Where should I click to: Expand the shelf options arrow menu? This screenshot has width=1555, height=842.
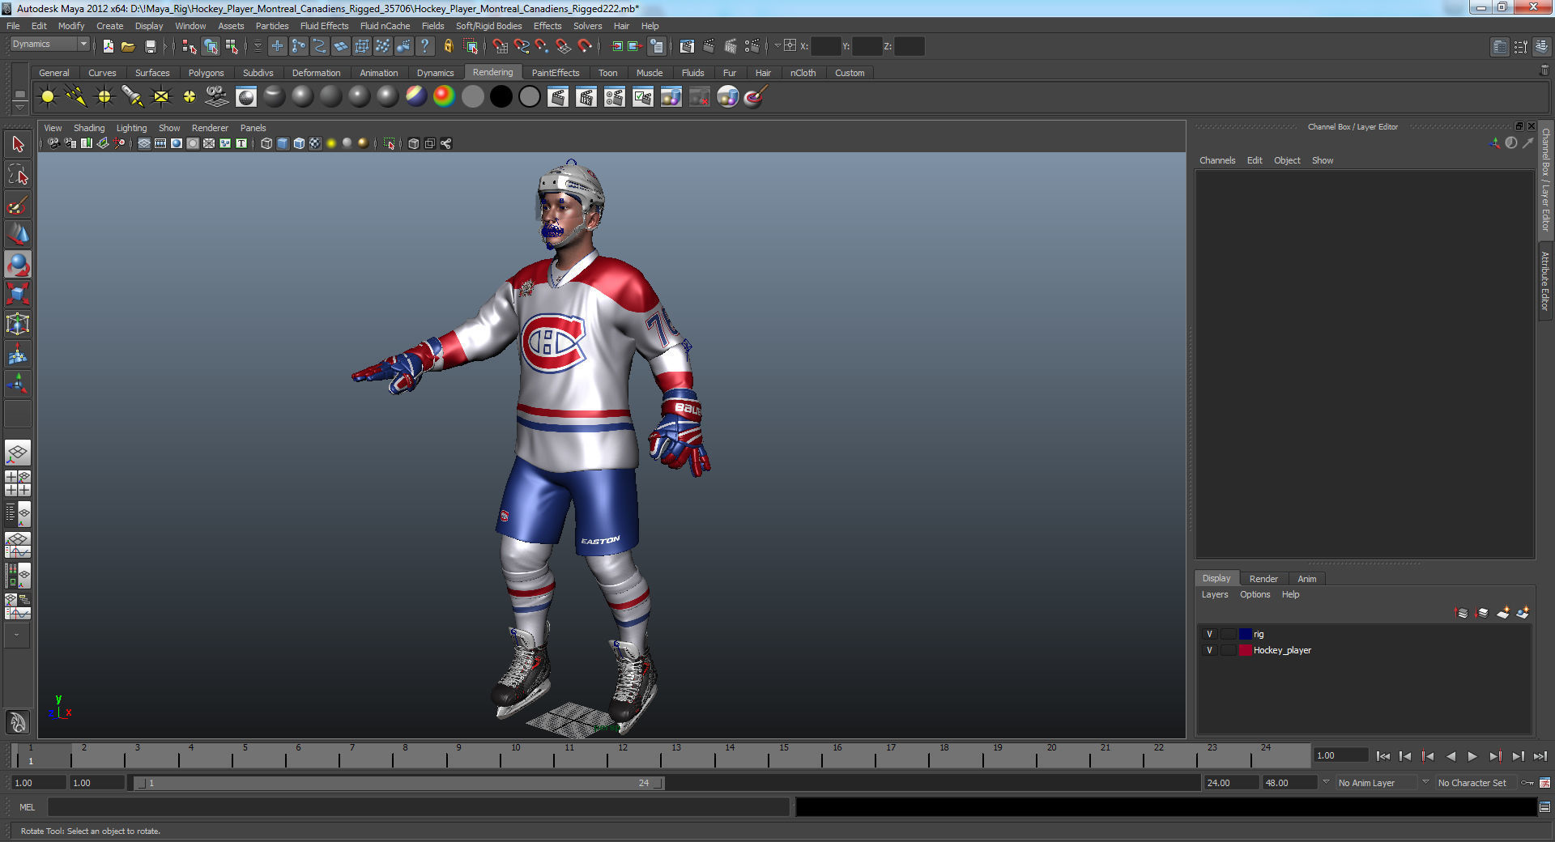[x=19, y=107]
